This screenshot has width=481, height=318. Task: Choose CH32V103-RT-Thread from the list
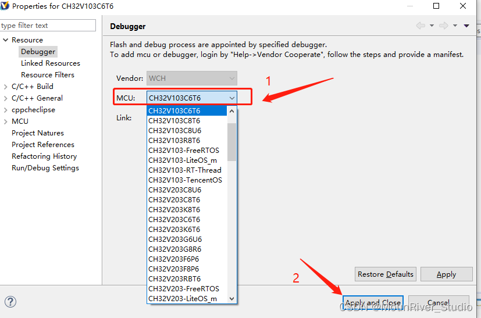(187, 170)
